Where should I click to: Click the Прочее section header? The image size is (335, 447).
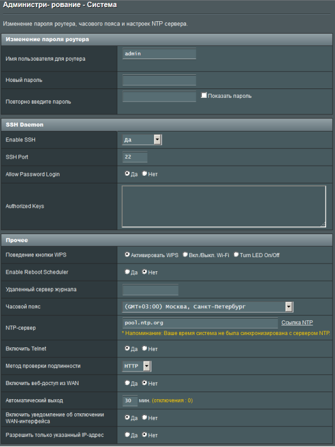(x=167, y=240)
